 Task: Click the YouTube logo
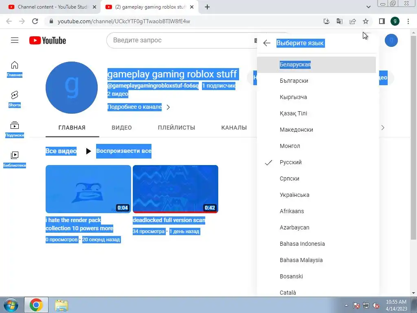click(x=48, y=40)
